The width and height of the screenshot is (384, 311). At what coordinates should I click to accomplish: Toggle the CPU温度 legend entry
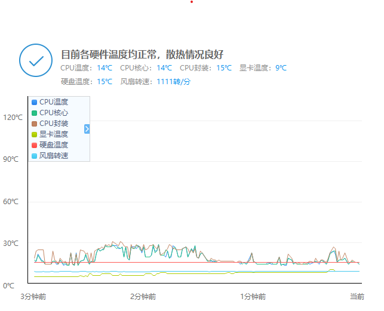pyautogui.click(x=53, y=102)
